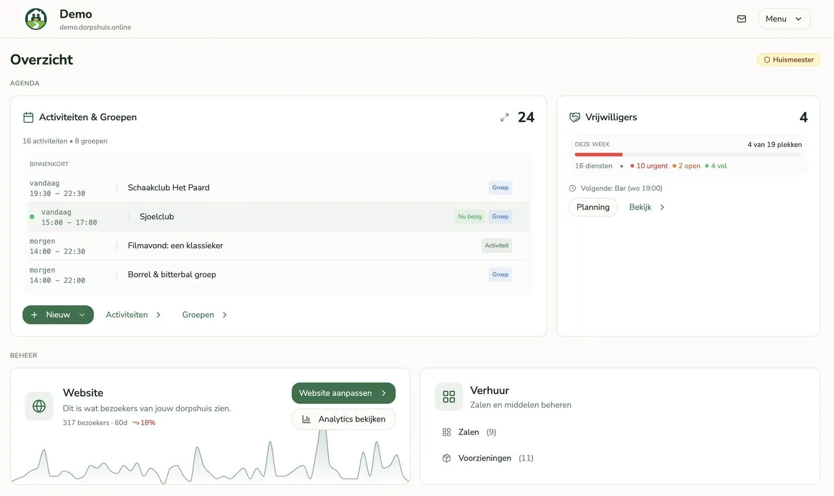Expand the Activiteiten & Groepen card
Viewport: 834px width, 496px height.
504,118
